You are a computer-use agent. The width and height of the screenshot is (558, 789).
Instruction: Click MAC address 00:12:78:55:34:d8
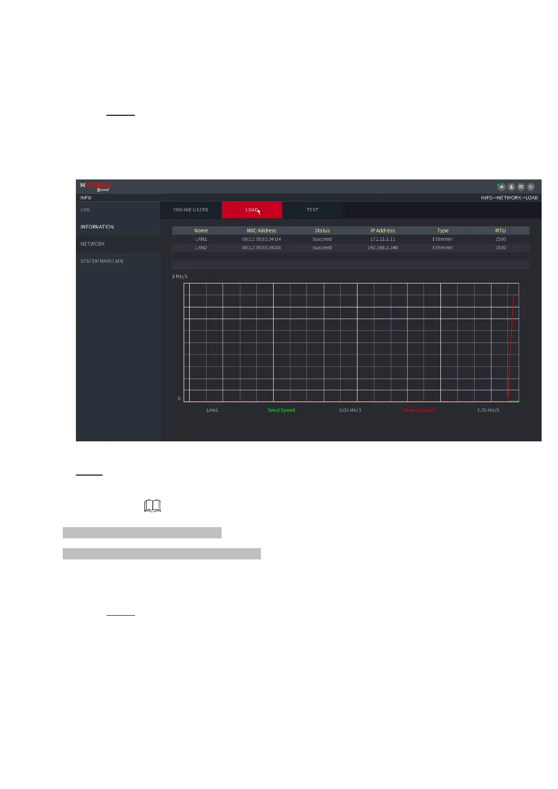(261, 247)
